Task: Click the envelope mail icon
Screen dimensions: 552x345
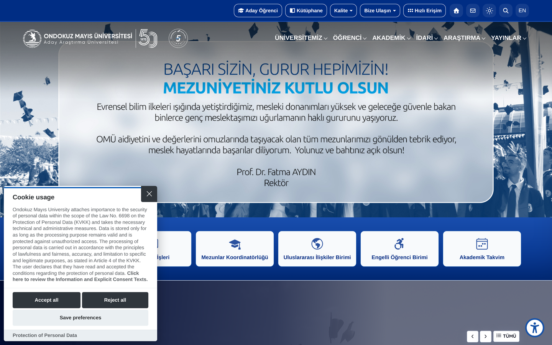Action: [473, 11]
